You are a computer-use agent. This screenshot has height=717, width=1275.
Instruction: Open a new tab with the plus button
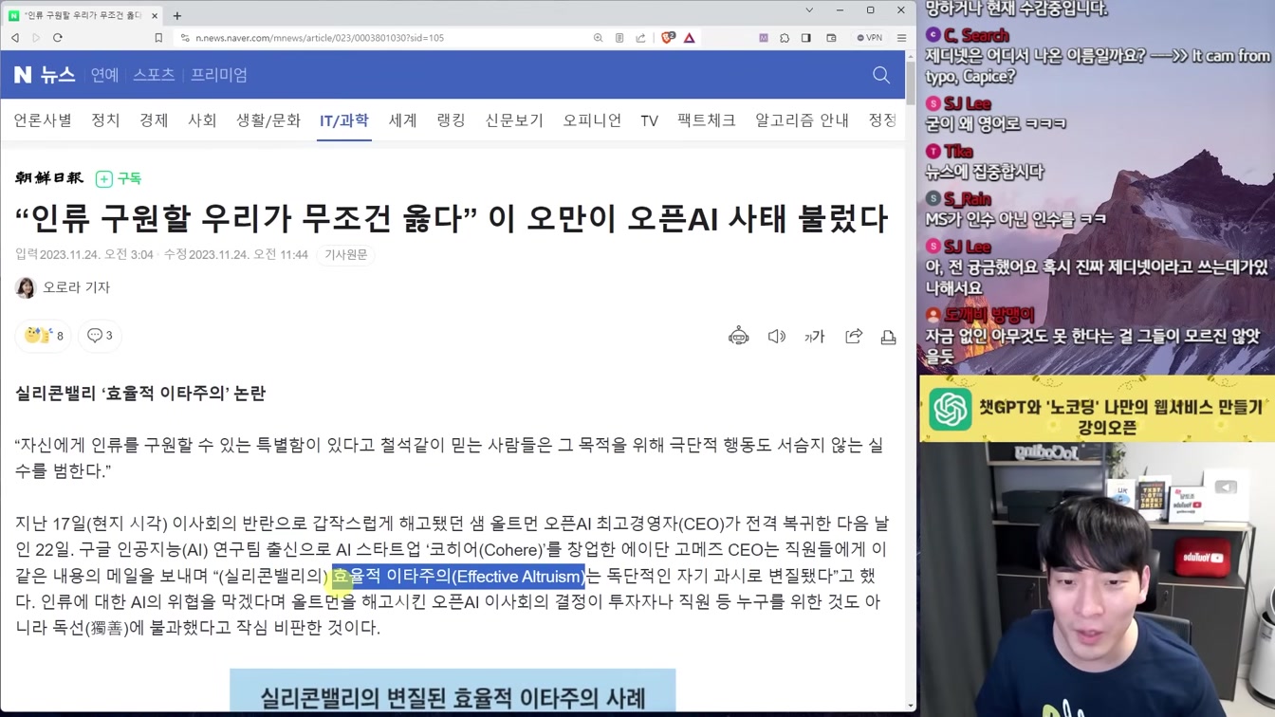(177, 15)
